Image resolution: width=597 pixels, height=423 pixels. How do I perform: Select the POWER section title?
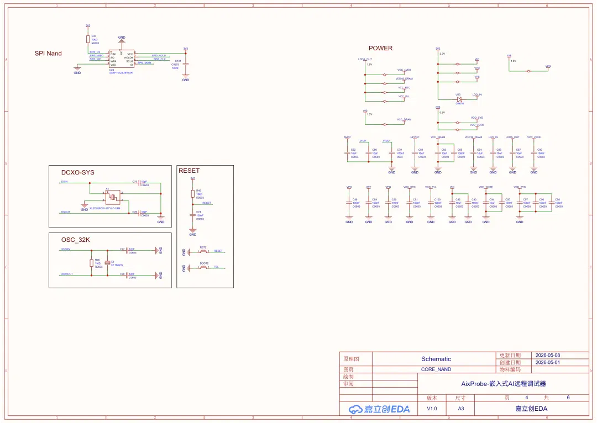pyautogui.click(x=380, y=48)
